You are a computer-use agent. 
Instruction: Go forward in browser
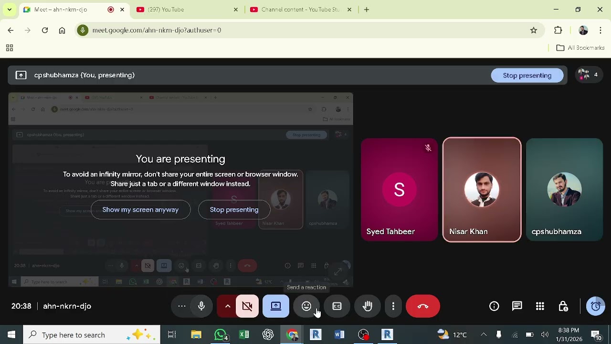(28, 30)
